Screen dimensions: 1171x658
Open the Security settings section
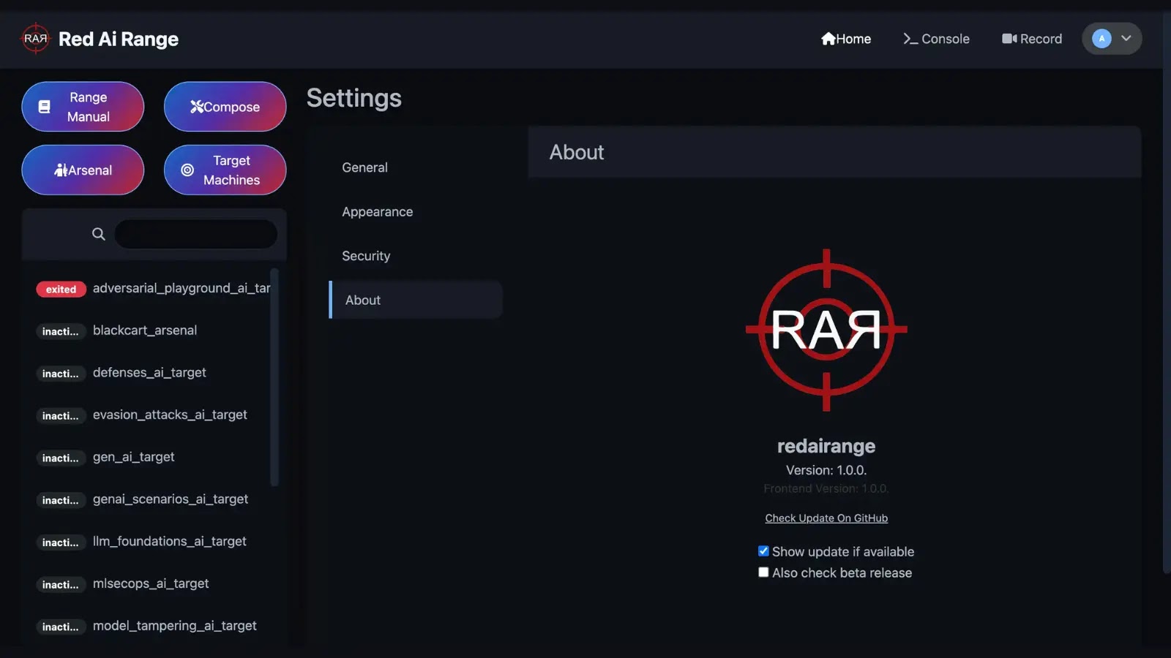click(x=366, y=255)
